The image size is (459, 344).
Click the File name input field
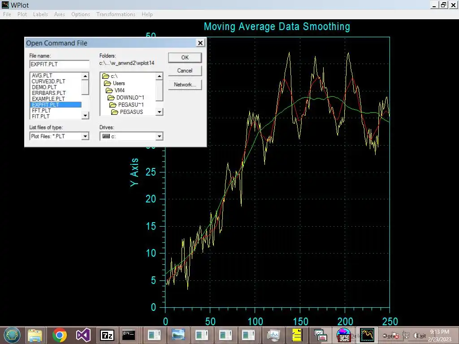click(x=60, y=64)
